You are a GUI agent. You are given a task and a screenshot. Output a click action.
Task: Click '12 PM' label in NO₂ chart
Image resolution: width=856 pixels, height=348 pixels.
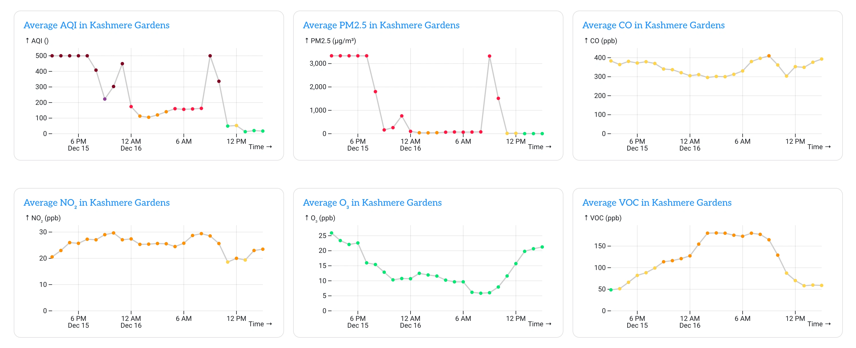[236, 319]
